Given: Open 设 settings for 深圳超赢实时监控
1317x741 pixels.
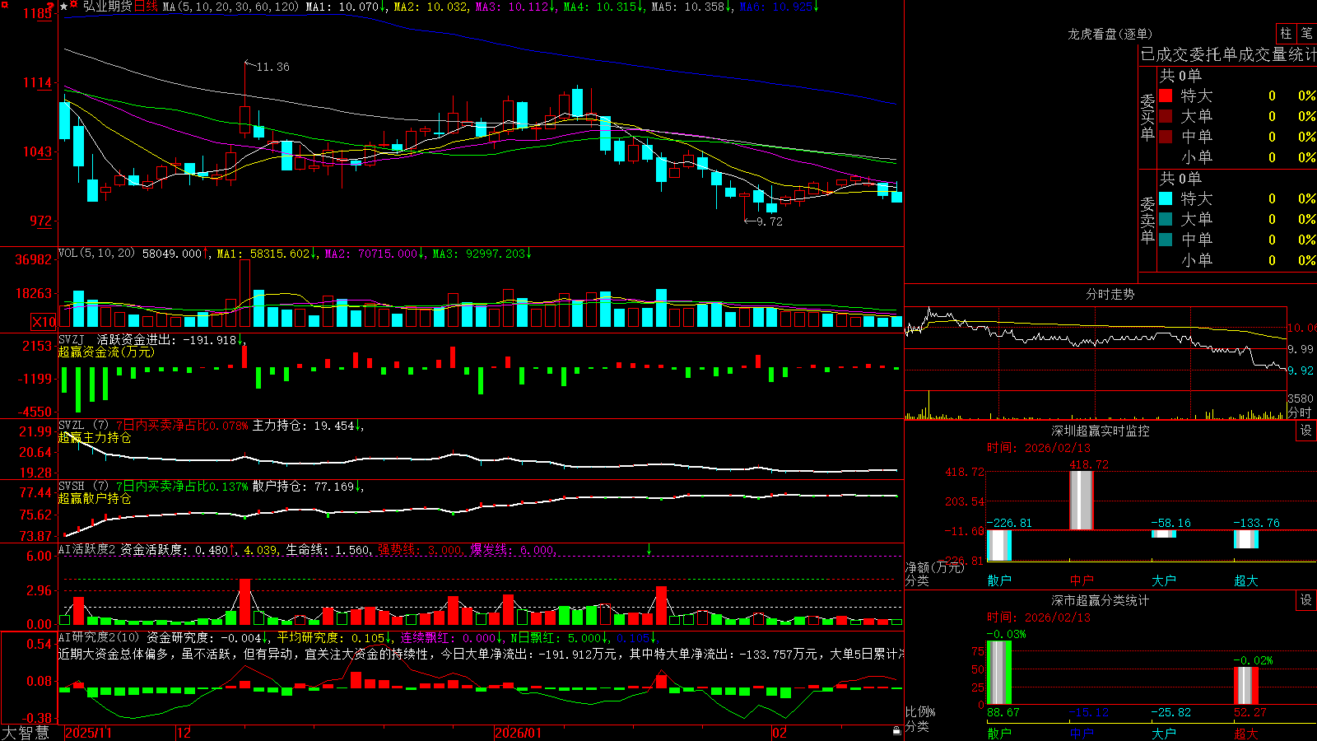Looking at the screenshot, I should pyautogui.click(x=1306, y=431).
